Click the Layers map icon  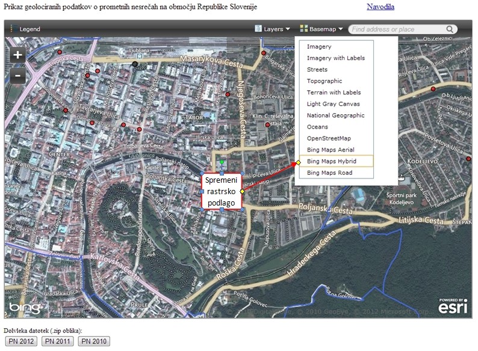[x=258, y=29]
